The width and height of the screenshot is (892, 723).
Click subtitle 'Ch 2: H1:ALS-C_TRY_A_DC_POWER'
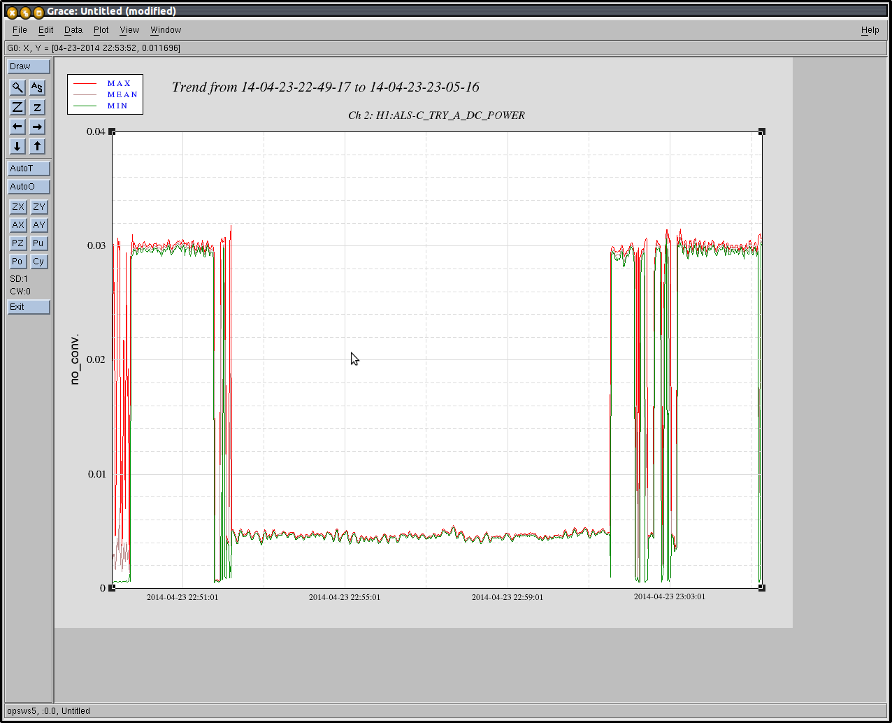436,115
